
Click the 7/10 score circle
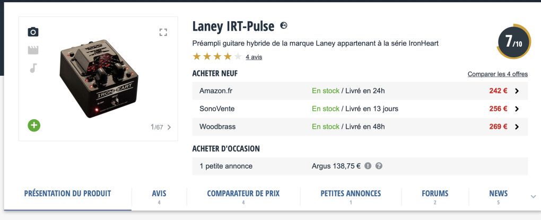(514, 41)
